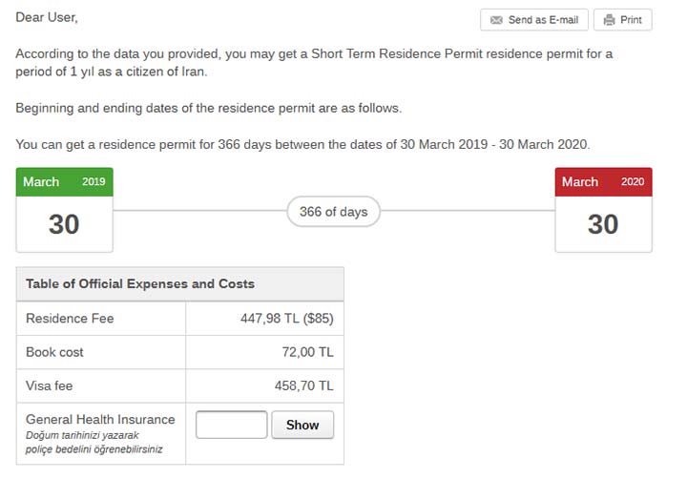Click the printer icon on Print button
The width and height of the screenshot is (687, 479).
609,20
